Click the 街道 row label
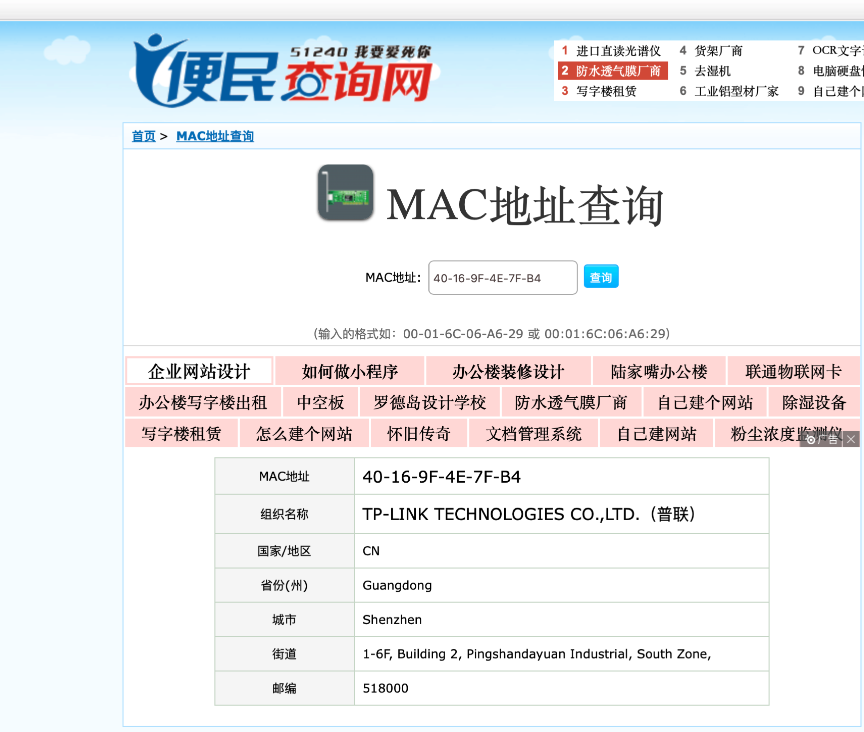 pos(284,654)
